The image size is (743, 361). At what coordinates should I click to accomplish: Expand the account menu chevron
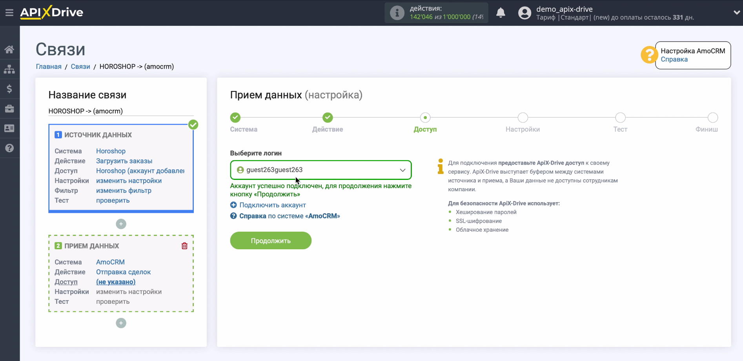click(736, 13)
